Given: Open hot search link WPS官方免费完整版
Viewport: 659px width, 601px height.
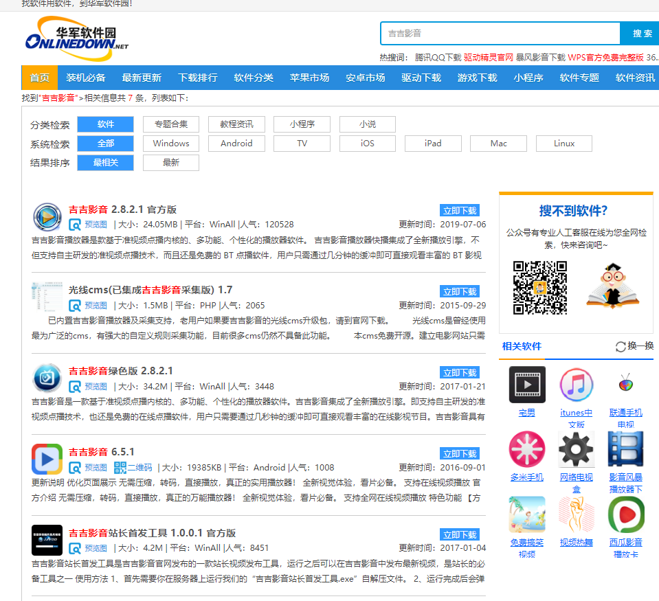Looking at the screenshot, I should 605,58.
